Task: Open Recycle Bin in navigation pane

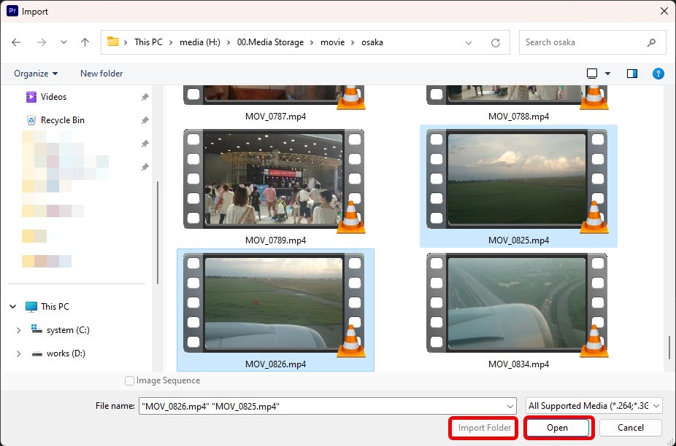Action: tap(62, 120)
